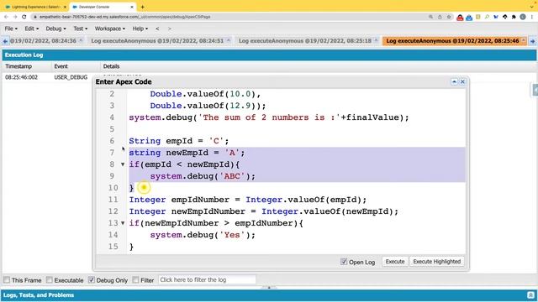Collapse the Enter Apex Code dialog with the up arrow
The image size is (538, 302).
click(x=454, y=81)
